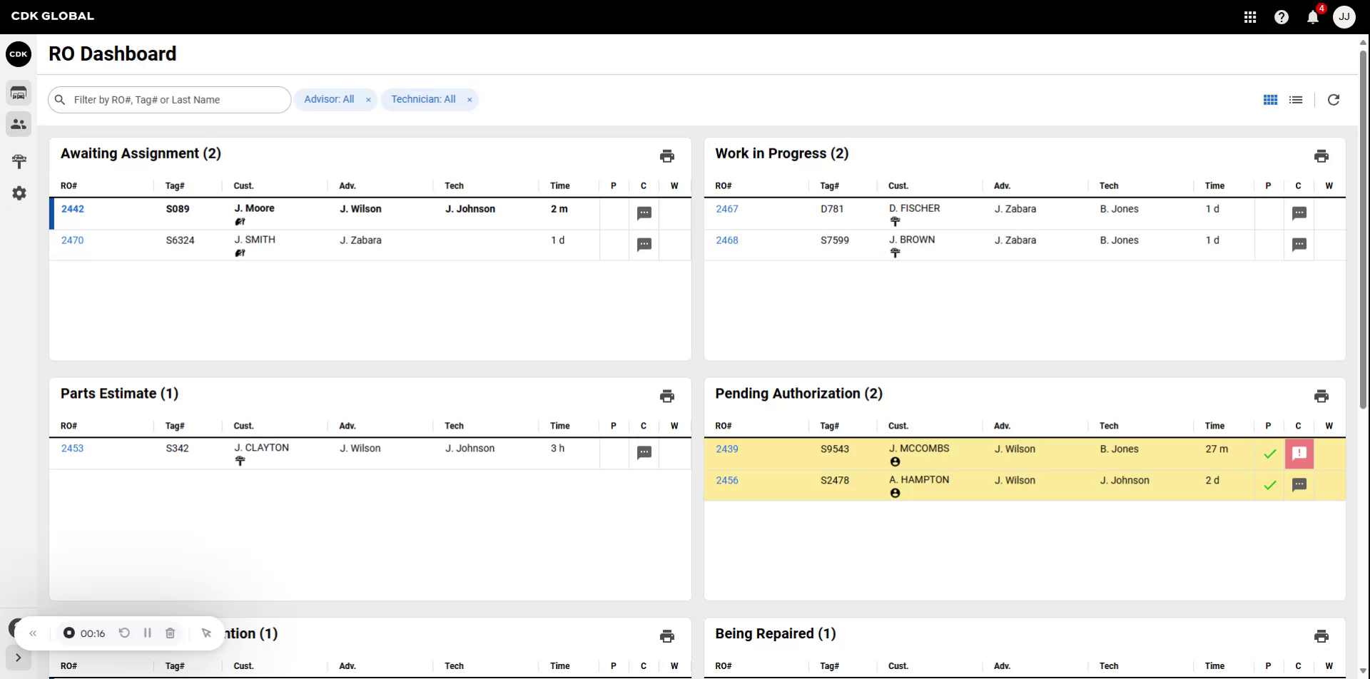This screenshot has width=1370, height=679.
Task: Open the app launcher grid menu
Action: click(x=1250, y=16)
